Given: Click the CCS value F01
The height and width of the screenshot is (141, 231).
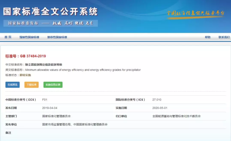Looking at the screenshot, I should tap(45, 100).
